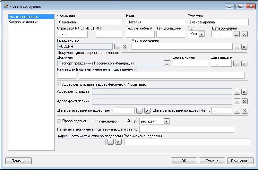Browse country for address outside Russia
258x170 pixels.
pos(110,142)
